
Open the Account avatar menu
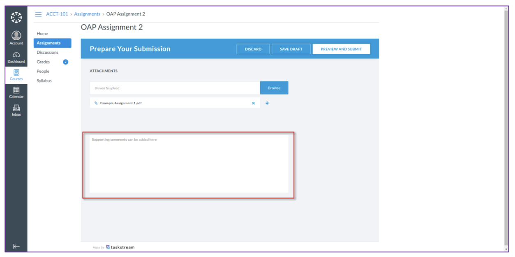(16, 38)
